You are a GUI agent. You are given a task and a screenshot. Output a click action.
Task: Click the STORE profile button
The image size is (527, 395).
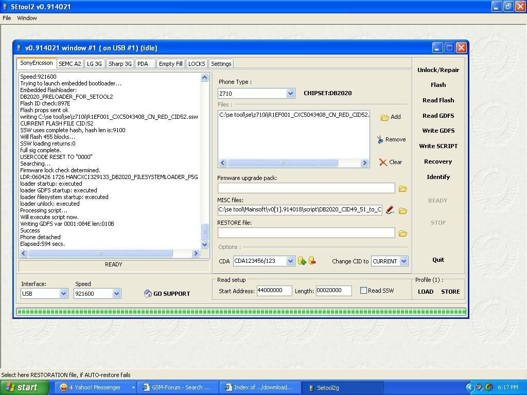coord(450,292)
